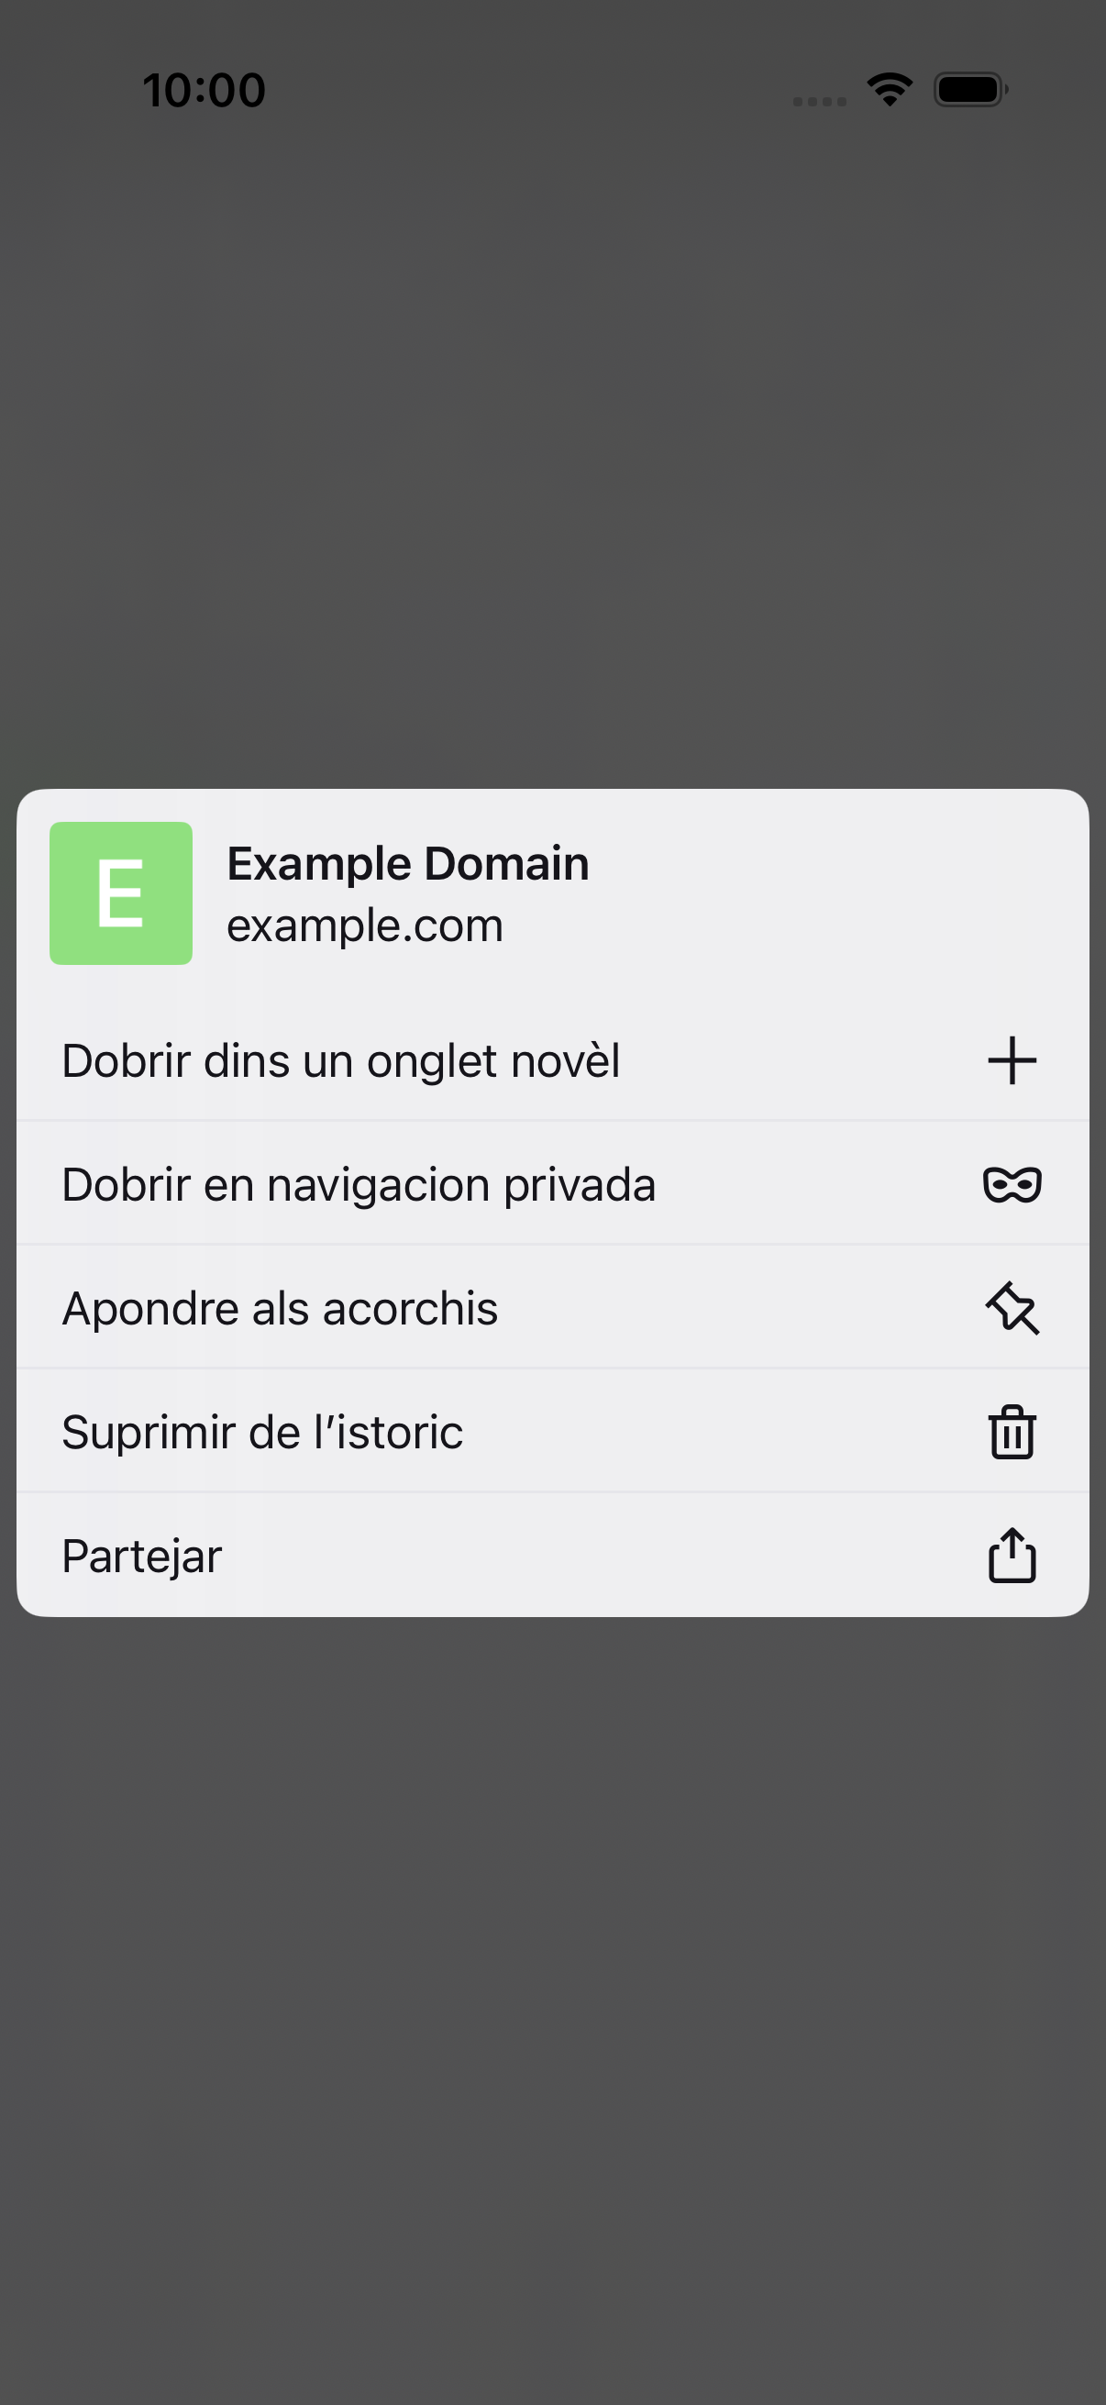Tap the green E favicon tile

click(x=121, y=893)
